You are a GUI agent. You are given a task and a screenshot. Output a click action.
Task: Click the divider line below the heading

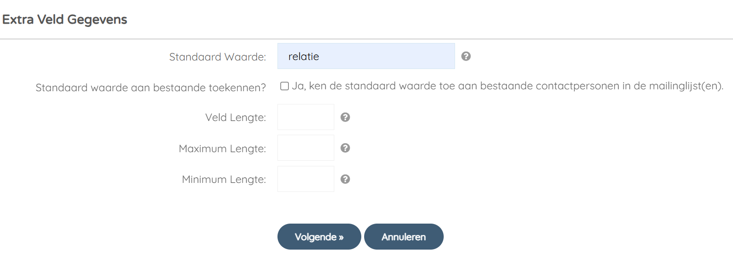tap(366, 39)
